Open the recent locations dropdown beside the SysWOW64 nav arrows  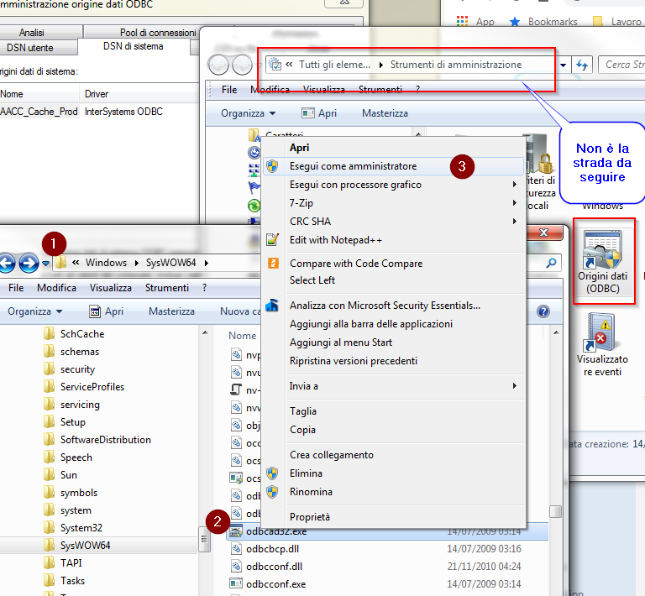pyautogui.click(x=45, y=264)
